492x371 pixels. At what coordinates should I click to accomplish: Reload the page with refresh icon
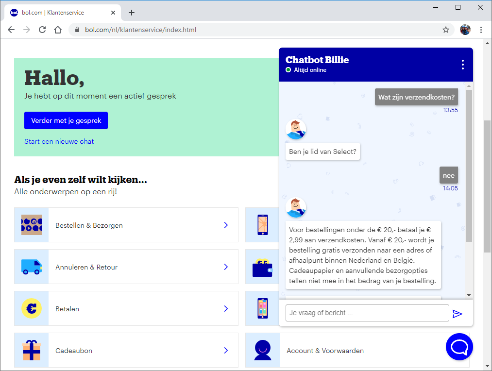[42, 30]
